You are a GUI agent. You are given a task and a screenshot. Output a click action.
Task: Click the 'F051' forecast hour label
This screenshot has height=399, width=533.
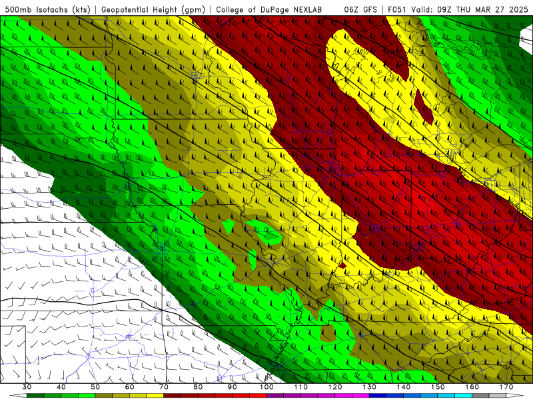coord(396,10)
